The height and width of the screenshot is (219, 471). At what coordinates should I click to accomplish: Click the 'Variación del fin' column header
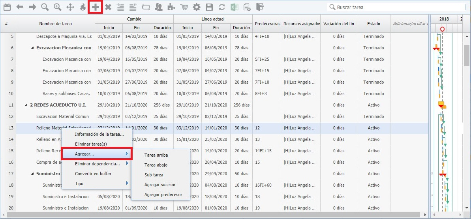[x=338, y=23]
